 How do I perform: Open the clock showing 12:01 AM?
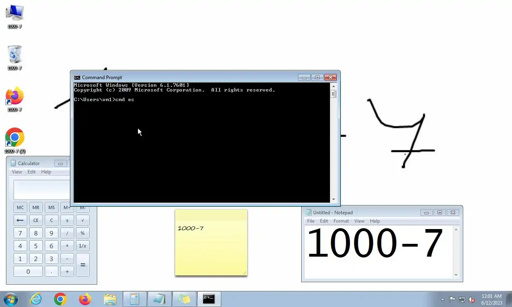click(x=492, y=299)
